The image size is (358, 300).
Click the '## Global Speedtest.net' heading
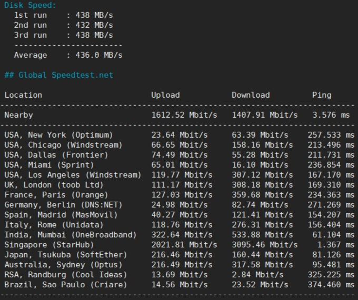pyautogui.click(x=58, y=75)
